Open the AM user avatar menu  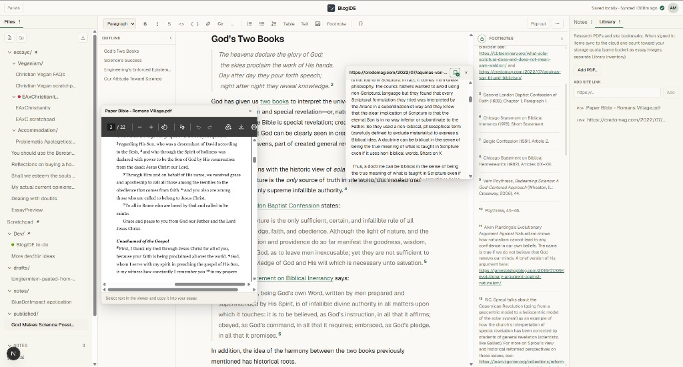(673, 8)
